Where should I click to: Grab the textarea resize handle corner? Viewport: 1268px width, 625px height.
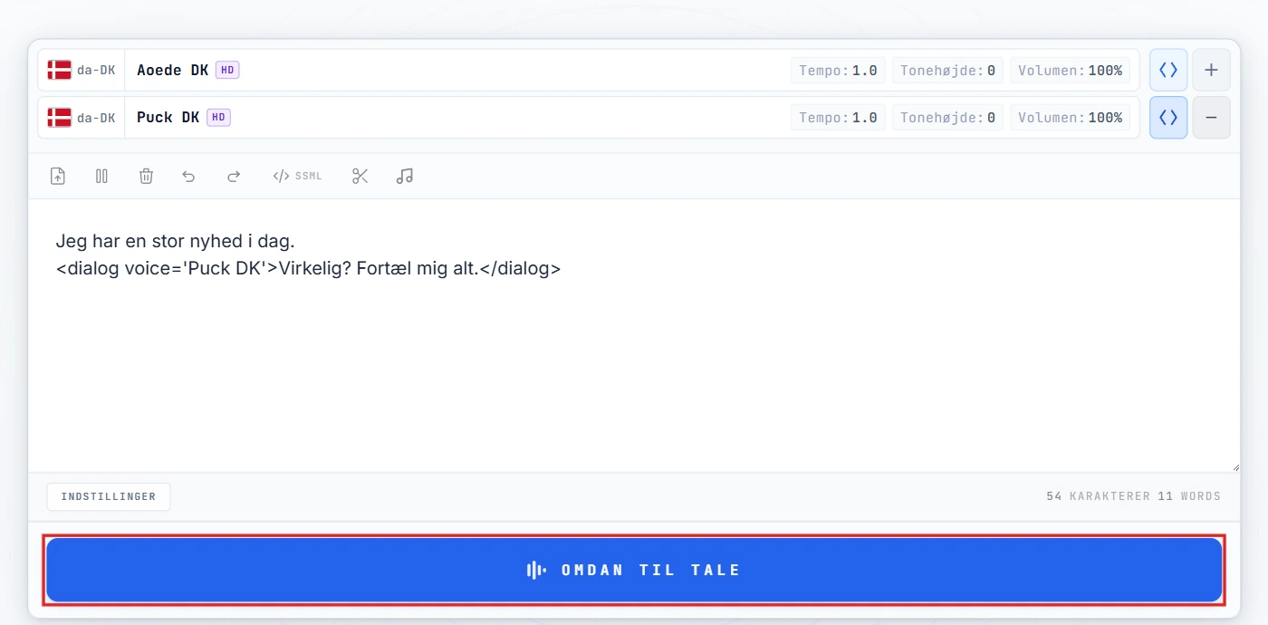coord(1234,466)
